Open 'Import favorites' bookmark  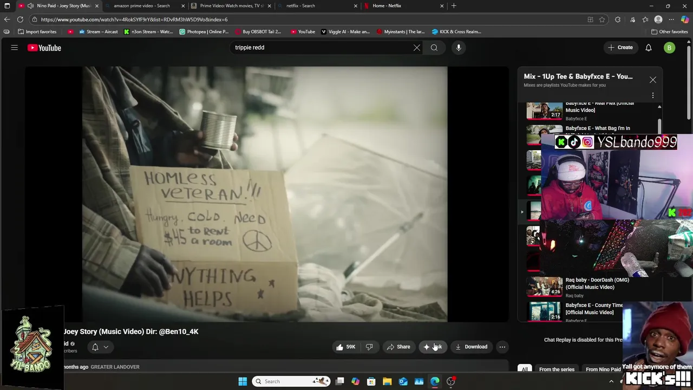(37, 32)
